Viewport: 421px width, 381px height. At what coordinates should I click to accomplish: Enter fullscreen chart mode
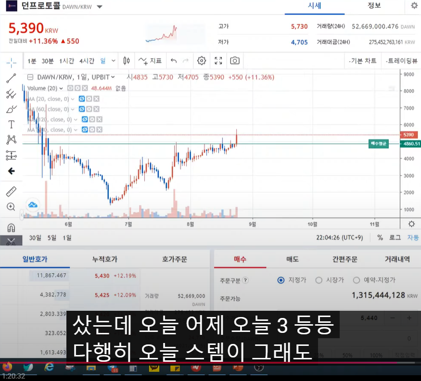(218, 61)
